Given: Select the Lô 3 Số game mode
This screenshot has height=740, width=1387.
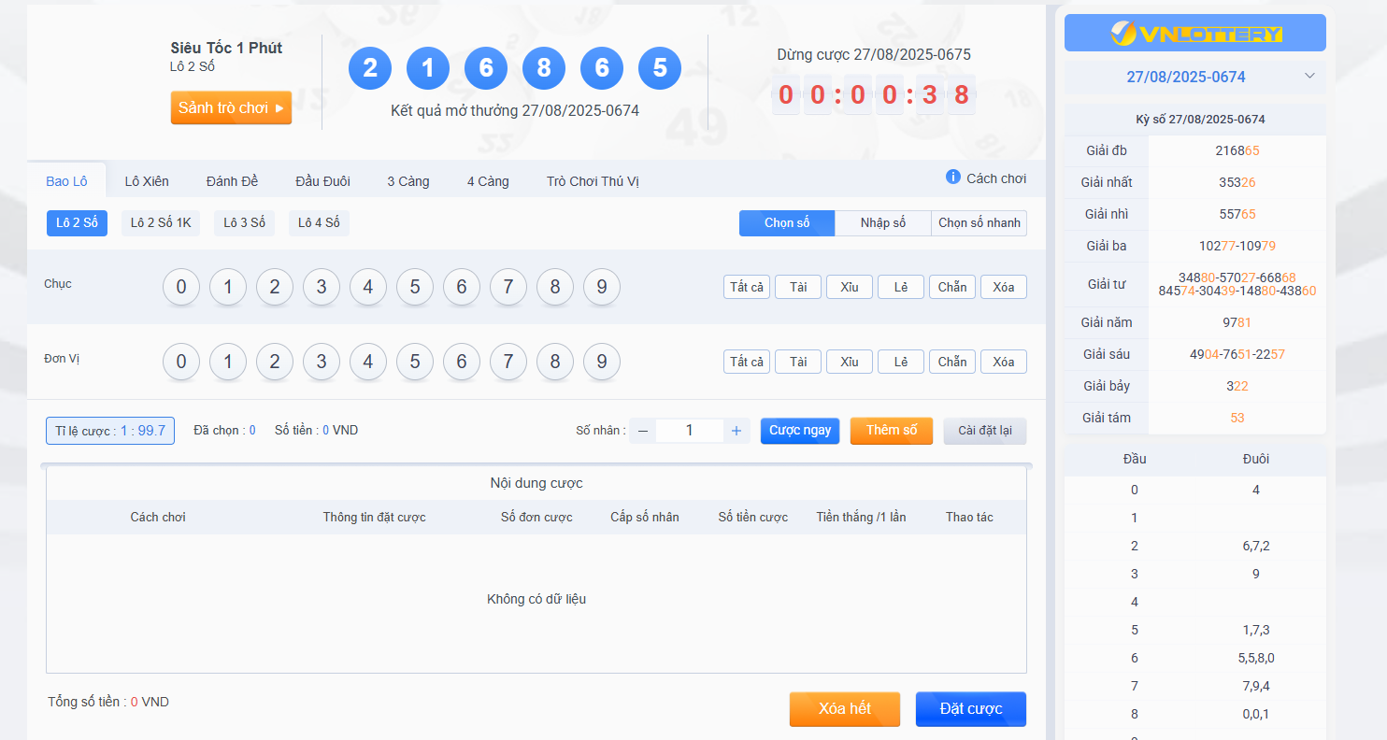Looking at the screenshot, I should [244, 222].
